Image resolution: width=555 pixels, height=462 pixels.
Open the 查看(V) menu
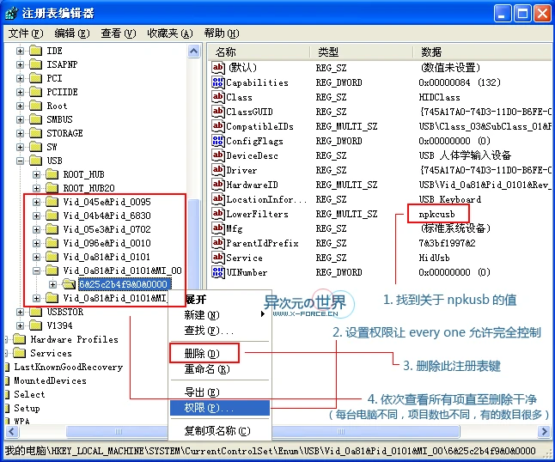point(119,33)
